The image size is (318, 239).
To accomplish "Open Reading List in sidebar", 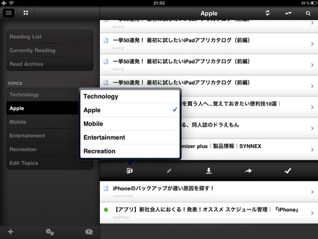I will click(x=50, y=37).
